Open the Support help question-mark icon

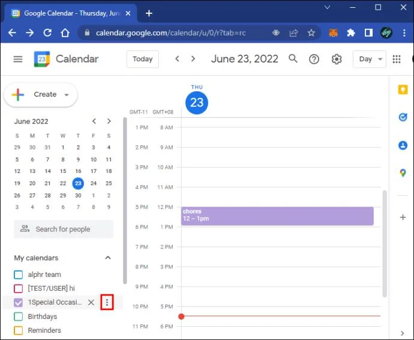pyautogui.click(x=314, y=59)
